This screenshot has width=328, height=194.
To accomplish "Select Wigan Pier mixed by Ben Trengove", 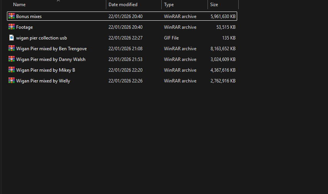I will [52, 49].
